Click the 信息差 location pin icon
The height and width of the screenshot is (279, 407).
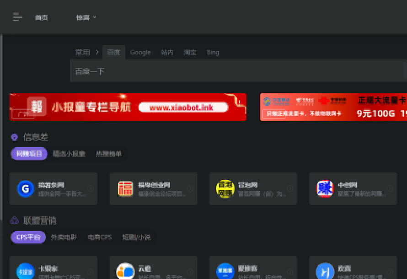pos(14,137)
